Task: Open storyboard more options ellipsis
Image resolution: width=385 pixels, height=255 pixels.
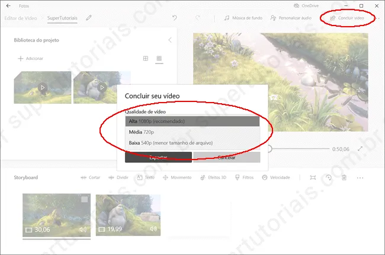Action: pos(360,178)
